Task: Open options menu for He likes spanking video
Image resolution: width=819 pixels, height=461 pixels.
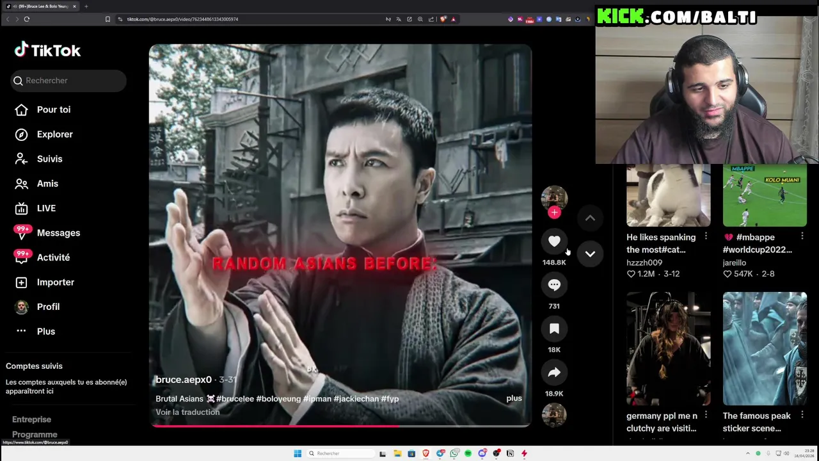Action: pyautogui.click(x=706, y=237)
